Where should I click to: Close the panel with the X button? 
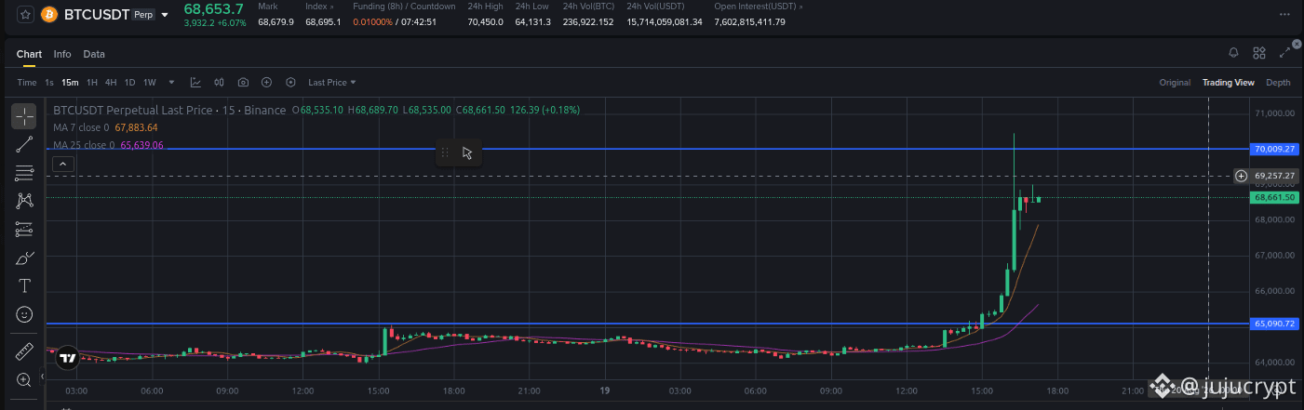click(x=1297, y=42)
